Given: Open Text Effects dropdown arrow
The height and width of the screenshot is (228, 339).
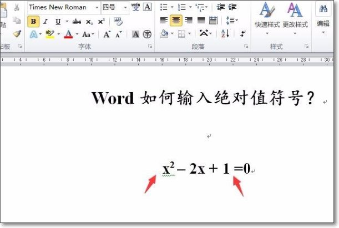Looking at the screenshot, I should click(40, 34).
